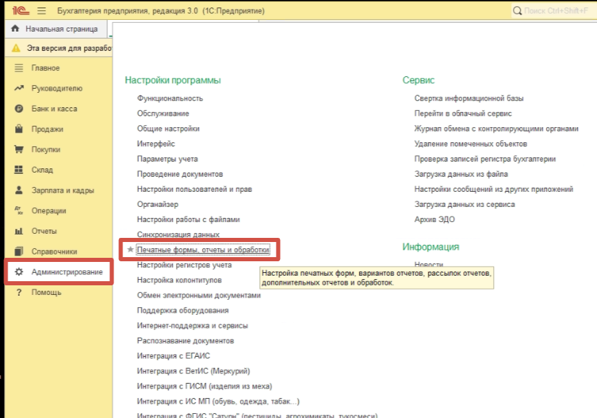
Task: Open Журнал обмена с контролирующими органами
Action: 496,129
